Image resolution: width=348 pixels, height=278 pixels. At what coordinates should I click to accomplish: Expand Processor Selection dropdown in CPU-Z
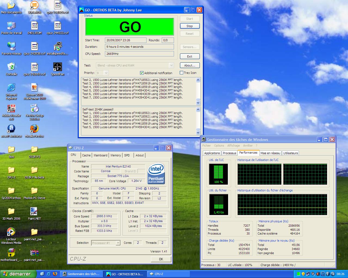tap(118, 243)
